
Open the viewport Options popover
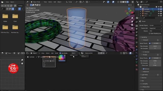click(x=130, y=5)
